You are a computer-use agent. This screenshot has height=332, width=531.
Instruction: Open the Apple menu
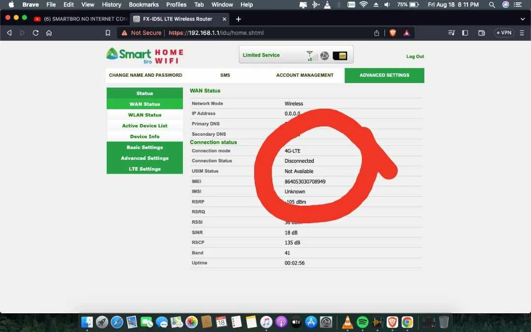(x=11, y=5)
